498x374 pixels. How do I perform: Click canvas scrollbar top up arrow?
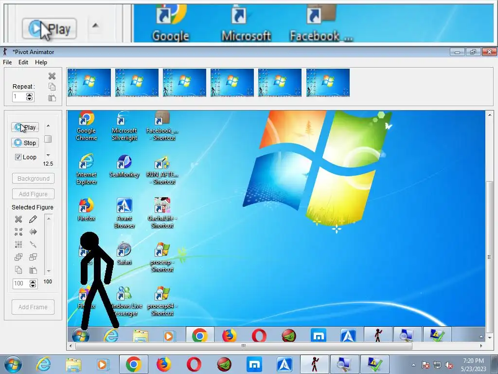pos(489,114)
